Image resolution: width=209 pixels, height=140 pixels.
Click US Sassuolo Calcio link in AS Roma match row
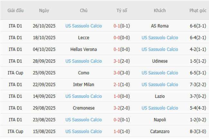84,26
